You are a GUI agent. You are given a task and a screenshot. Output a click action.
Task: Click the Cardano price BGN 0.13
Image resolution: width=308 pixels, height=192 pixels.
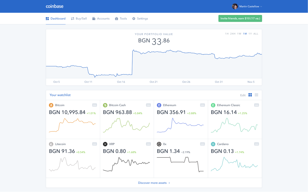pos(222,151)
